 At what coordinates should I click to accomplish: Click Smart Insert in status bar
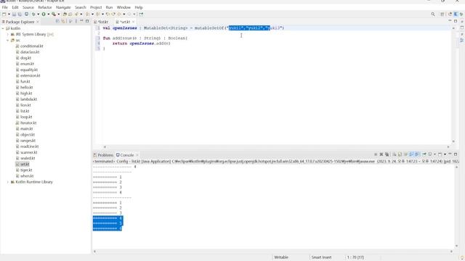point(321,257)
